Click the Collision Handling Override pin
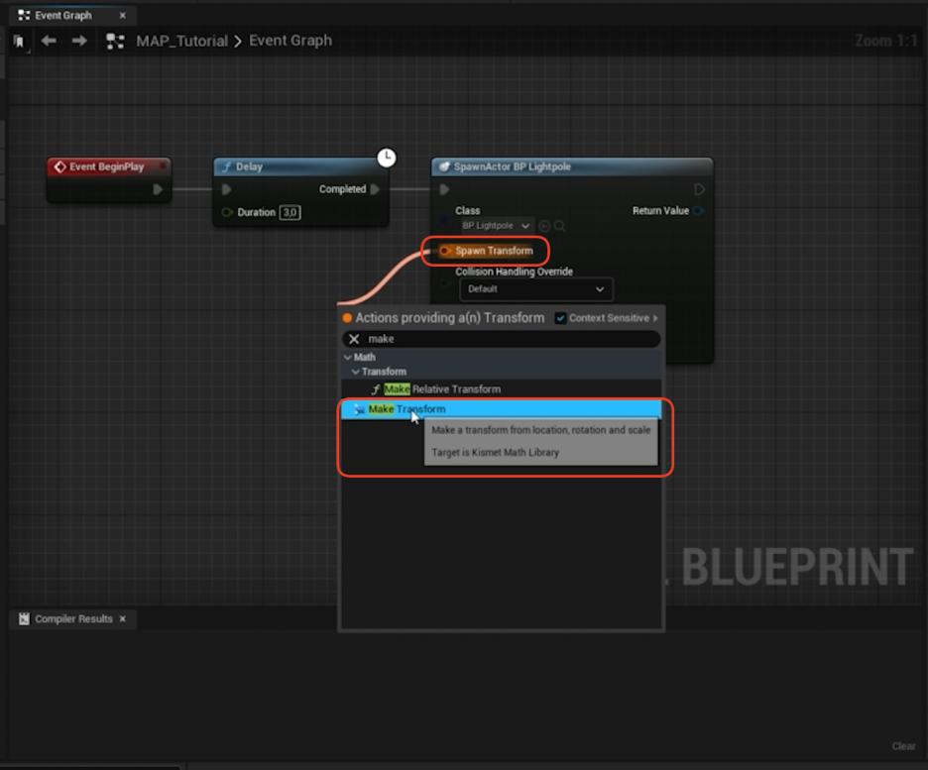928x770 pixels. [x=445, y=283]
